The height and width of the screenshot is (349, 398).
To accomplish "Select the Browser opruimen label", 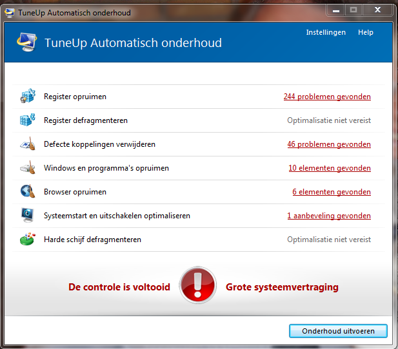I will click(75, 192).
